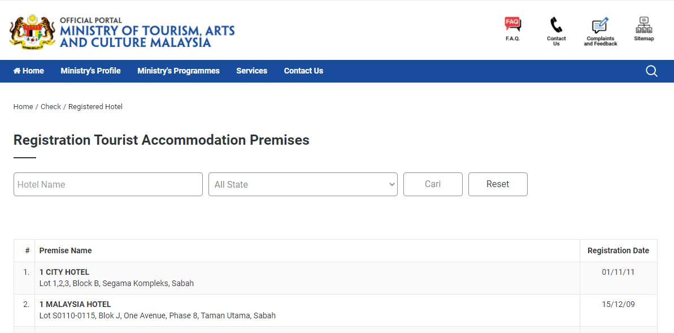Open Ministry's Programmes menu
The image size is (674, 333).
179,71
